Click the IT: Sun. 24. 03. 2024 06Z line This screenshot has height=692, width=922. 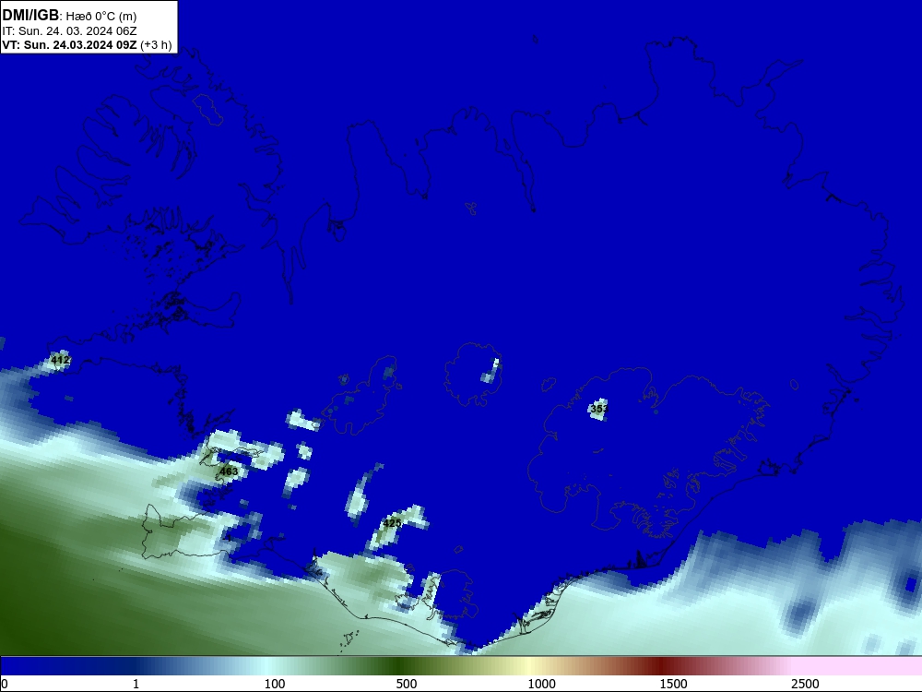point(69,30)
